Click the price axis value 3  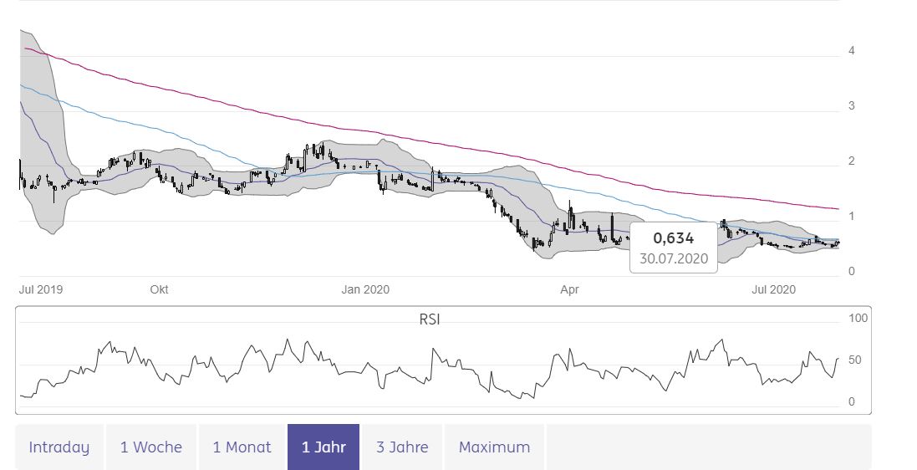pyautogui.click(x=851, y=105)
